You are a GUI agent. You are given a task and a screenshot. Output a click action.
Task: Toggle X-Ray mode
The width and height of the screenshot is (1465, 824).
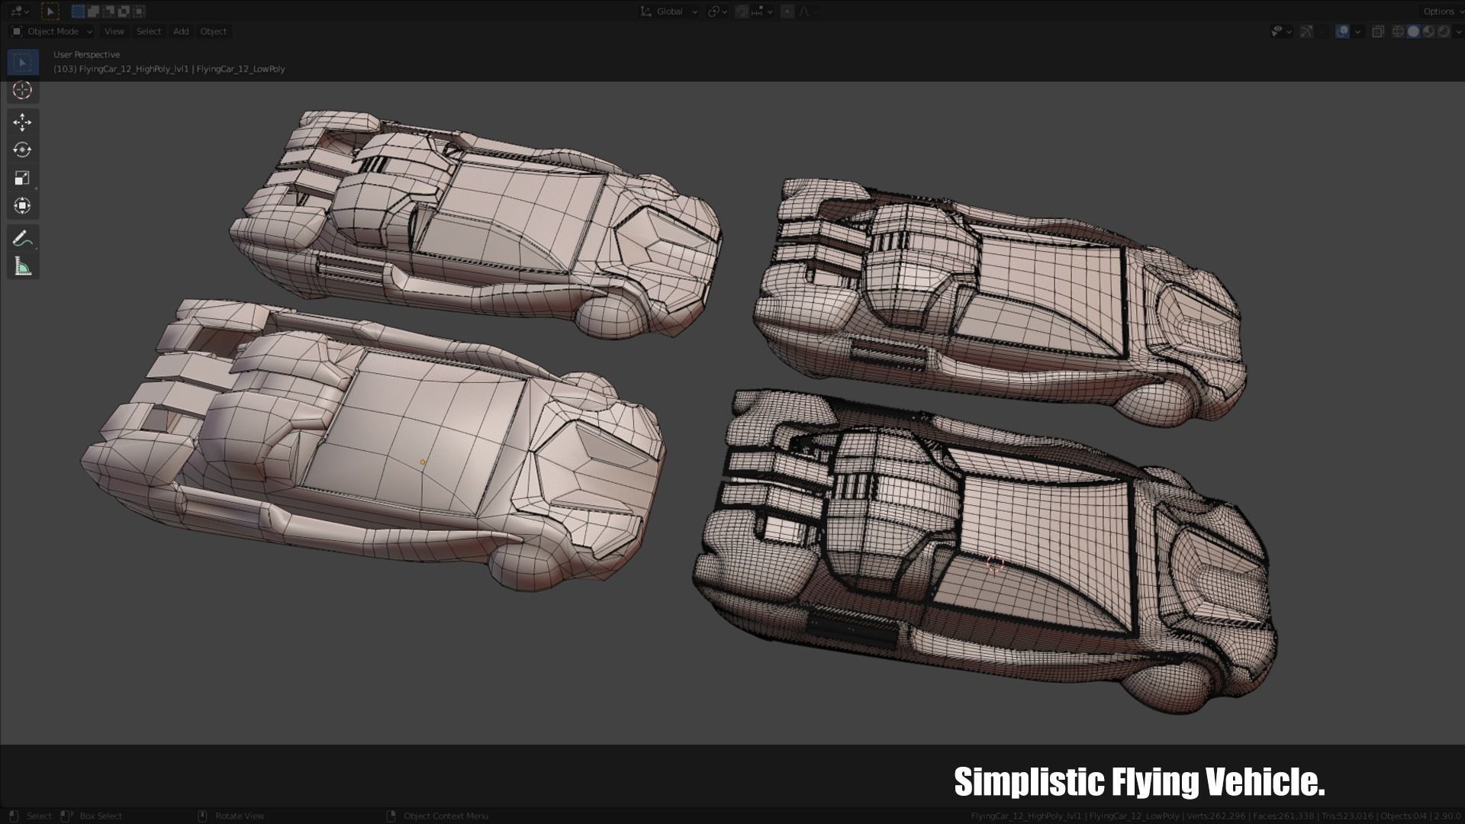click(1378, 31)
